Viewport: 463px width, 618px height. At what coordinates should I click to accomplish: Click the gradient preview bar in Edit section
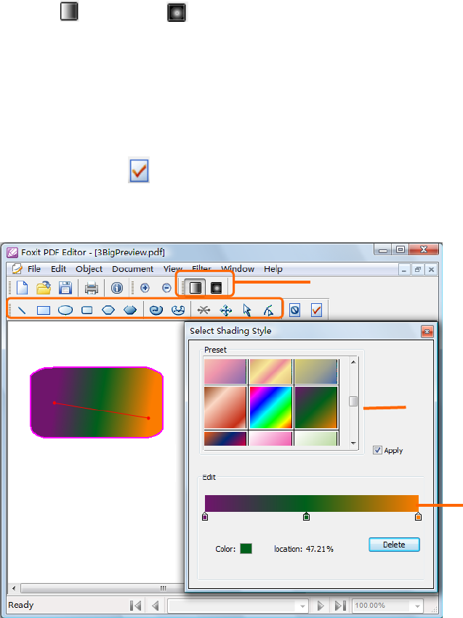[x=311, y=503]
